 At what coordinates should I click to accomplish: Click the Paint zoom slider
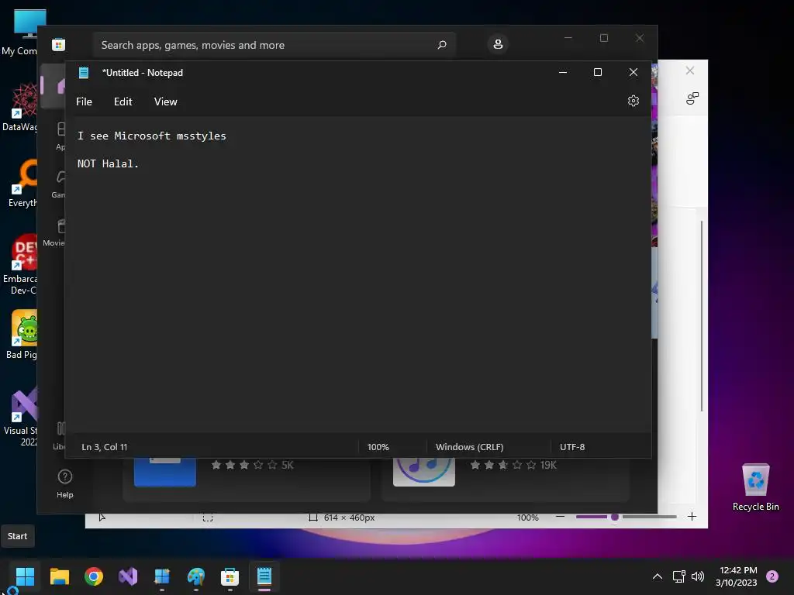click(x=626, y=517)
